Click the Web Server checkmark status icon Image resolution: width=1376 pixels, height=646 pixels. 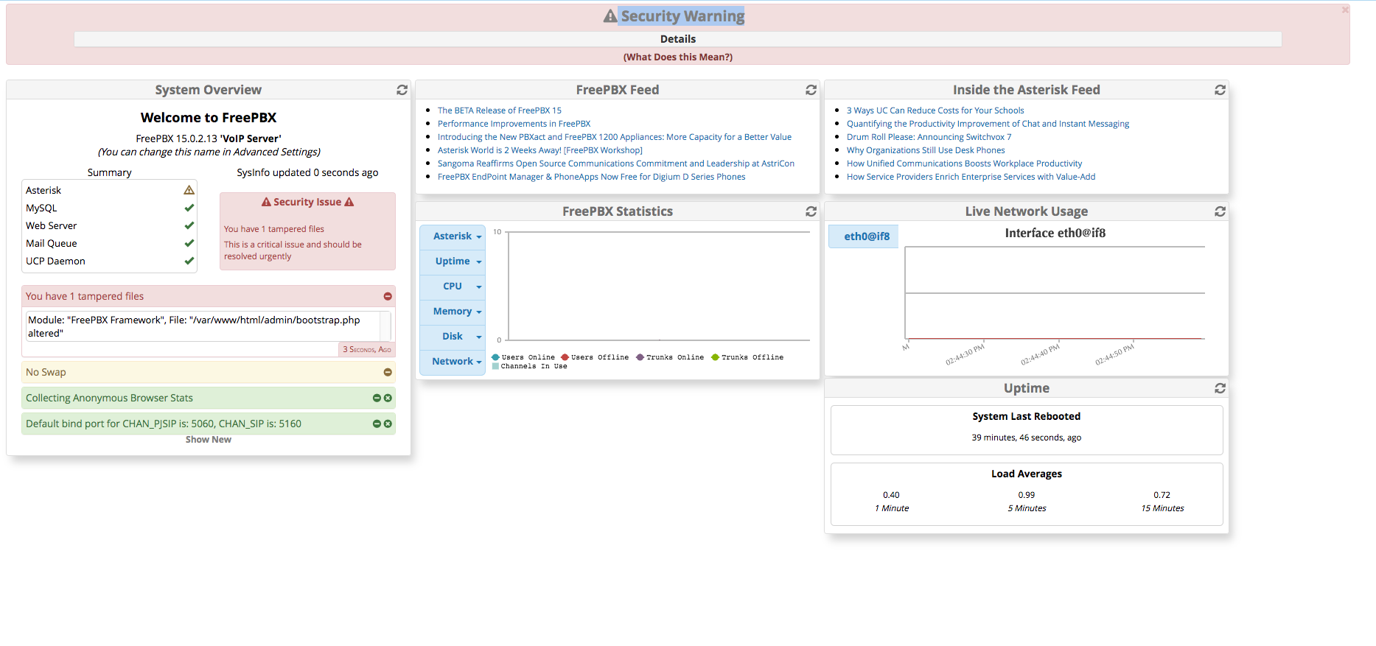pyautogui.click(x=189, y=225)
